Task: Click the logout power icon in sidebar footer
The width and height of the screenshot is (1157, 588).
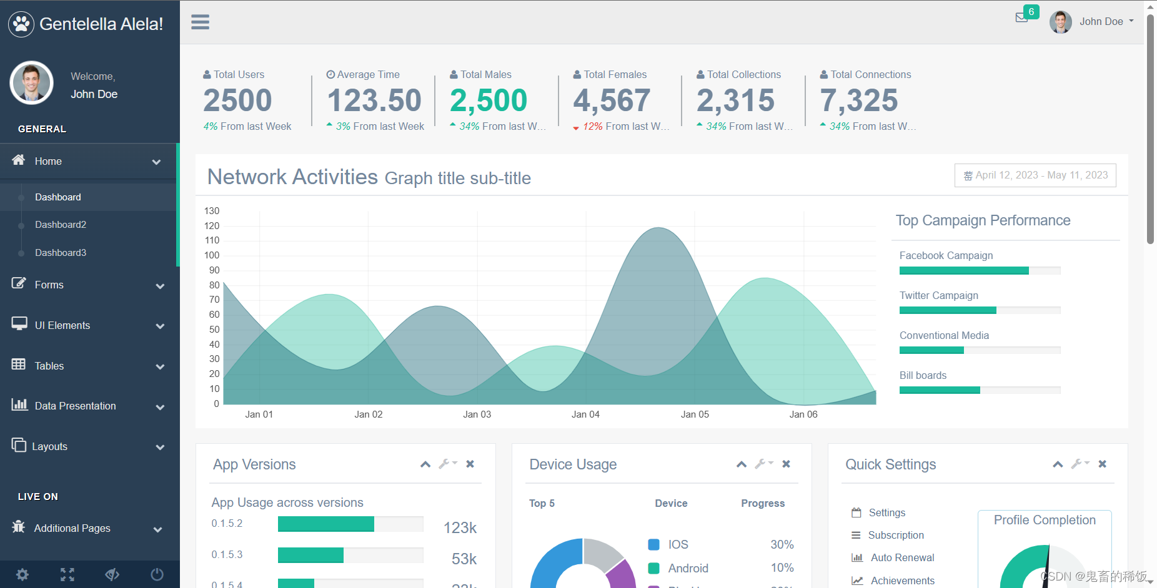Action: [x=157, y=574]
